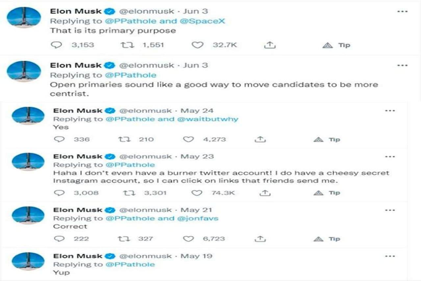Like the tweet with 32.7K likes
The height and width of the screenshot is (281, 421).
click(x=197, y=45)
